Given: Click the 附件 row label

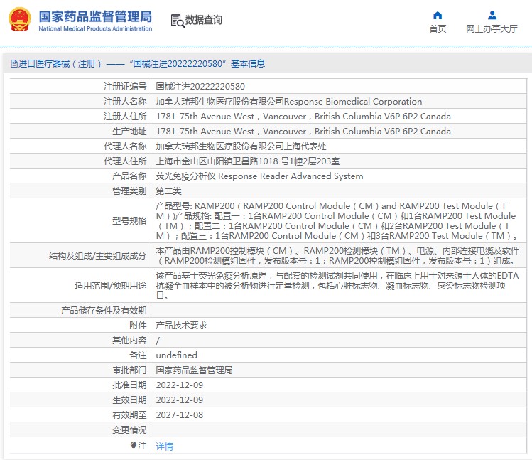Looking at the screenshot, I should pos(138,325).
